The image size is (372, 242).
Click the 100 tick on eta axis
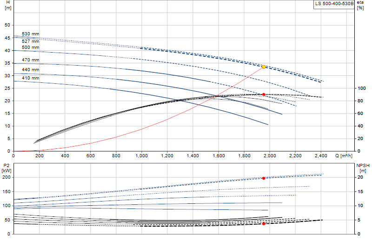(x=362, y=88)
